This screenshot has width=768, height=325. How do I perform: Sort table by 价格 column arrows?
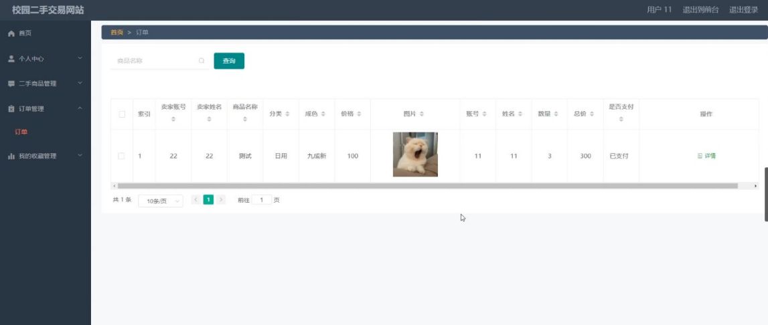tap(359, 114)
